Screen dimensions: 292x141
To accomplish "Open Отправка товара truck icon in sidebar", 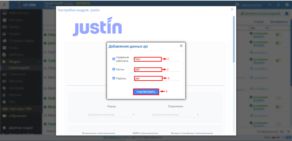I will (x=5, y=41).
